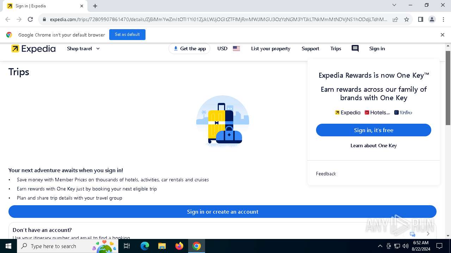Go to Support page
451x253 pixels.
310,48
